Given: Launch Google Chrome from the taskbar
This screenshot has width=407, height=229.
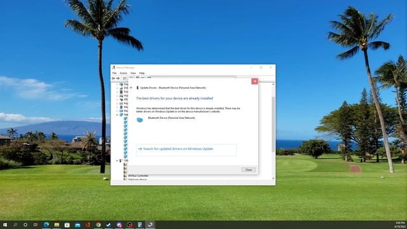Looking at the screenshot, I should (98, 225).
